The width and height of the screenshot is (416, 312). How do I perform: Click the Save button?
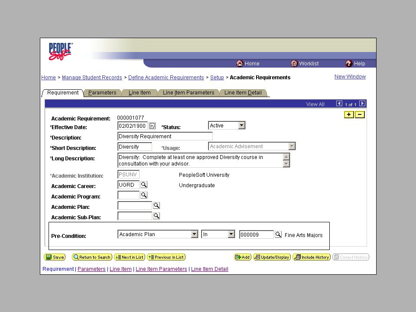(55, 257)
